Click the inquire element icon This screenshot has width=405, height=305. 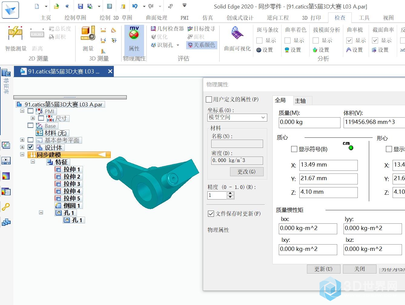coord(114,40)
